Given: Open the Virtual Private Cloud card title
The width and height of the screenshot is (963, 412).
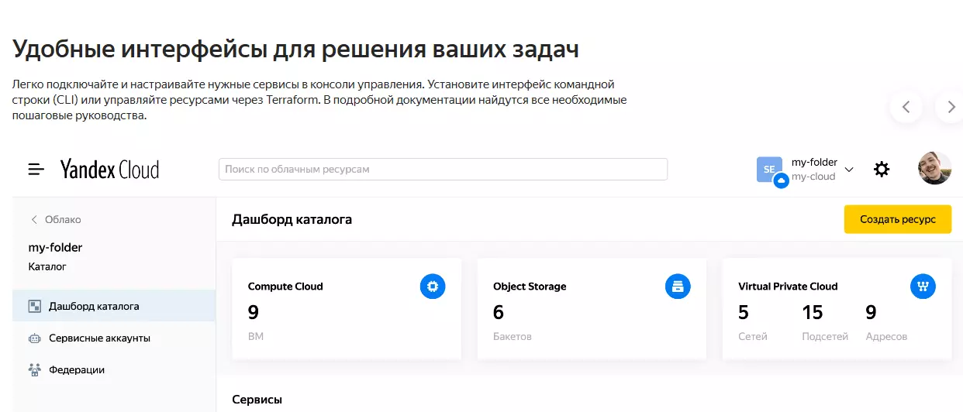Looking at the screenshot, I should coord(788,287).
